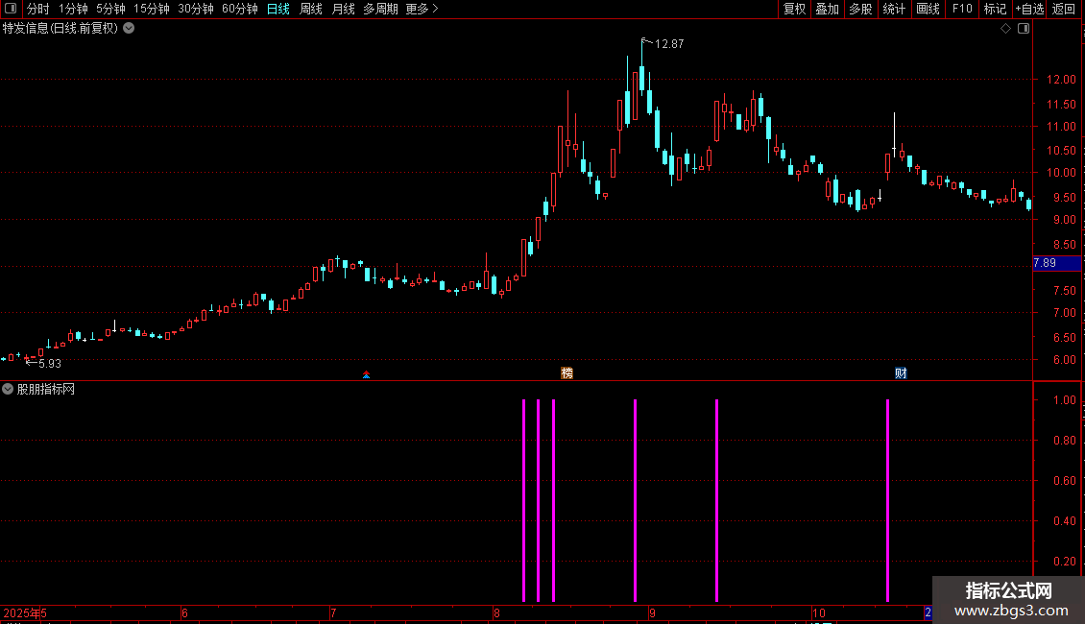This screenshot has height=624, width=1085.
Task: Click the 财 financial report marker
Action: point(901,373)
